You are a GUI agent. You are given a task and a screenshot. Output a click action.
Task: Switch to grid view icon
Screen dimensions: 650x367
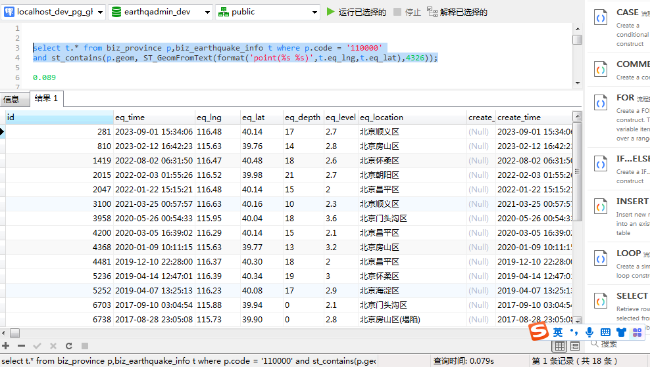(560, 346)
